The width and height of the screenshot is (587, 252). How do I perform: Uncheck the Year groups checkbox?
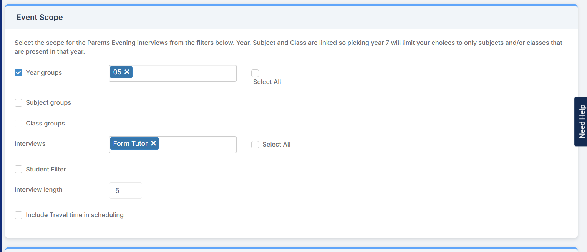click(18, 72)
